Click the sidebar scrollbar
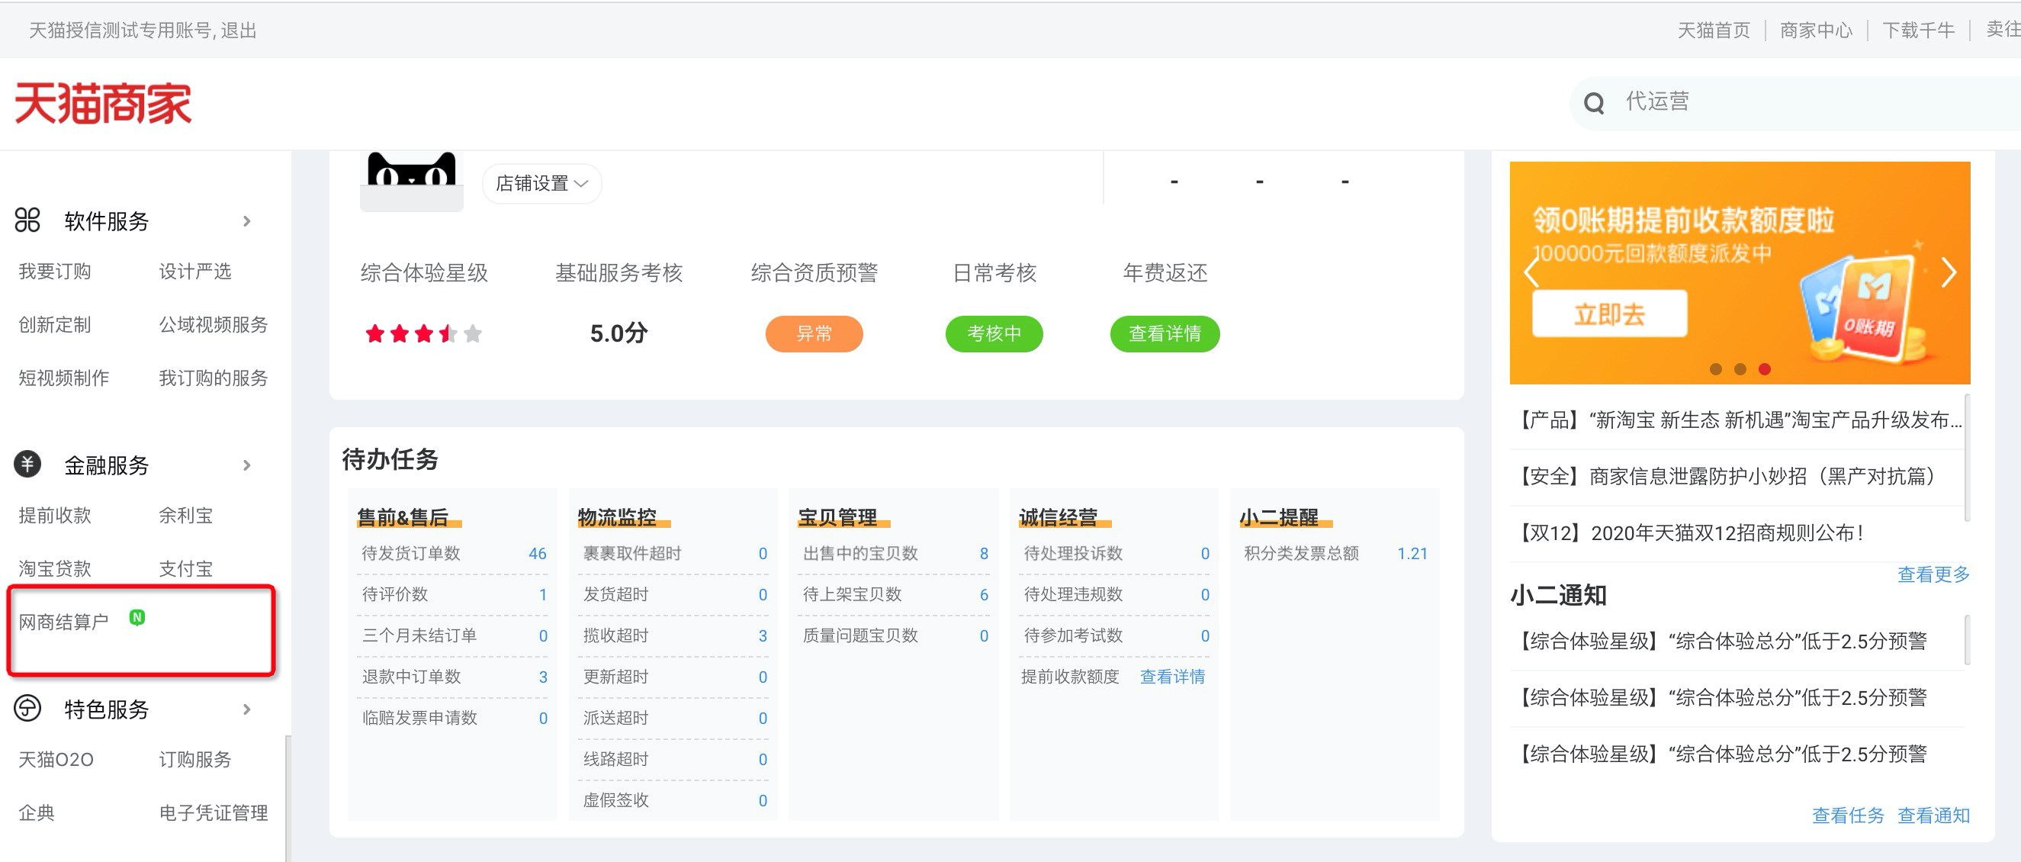Image resolution: width=2021 pixels, height=862 pixels. pos(288,799)
